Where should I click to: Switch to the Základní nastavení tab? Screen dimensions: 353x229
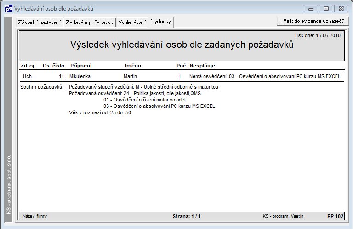(x=40, y=22)
